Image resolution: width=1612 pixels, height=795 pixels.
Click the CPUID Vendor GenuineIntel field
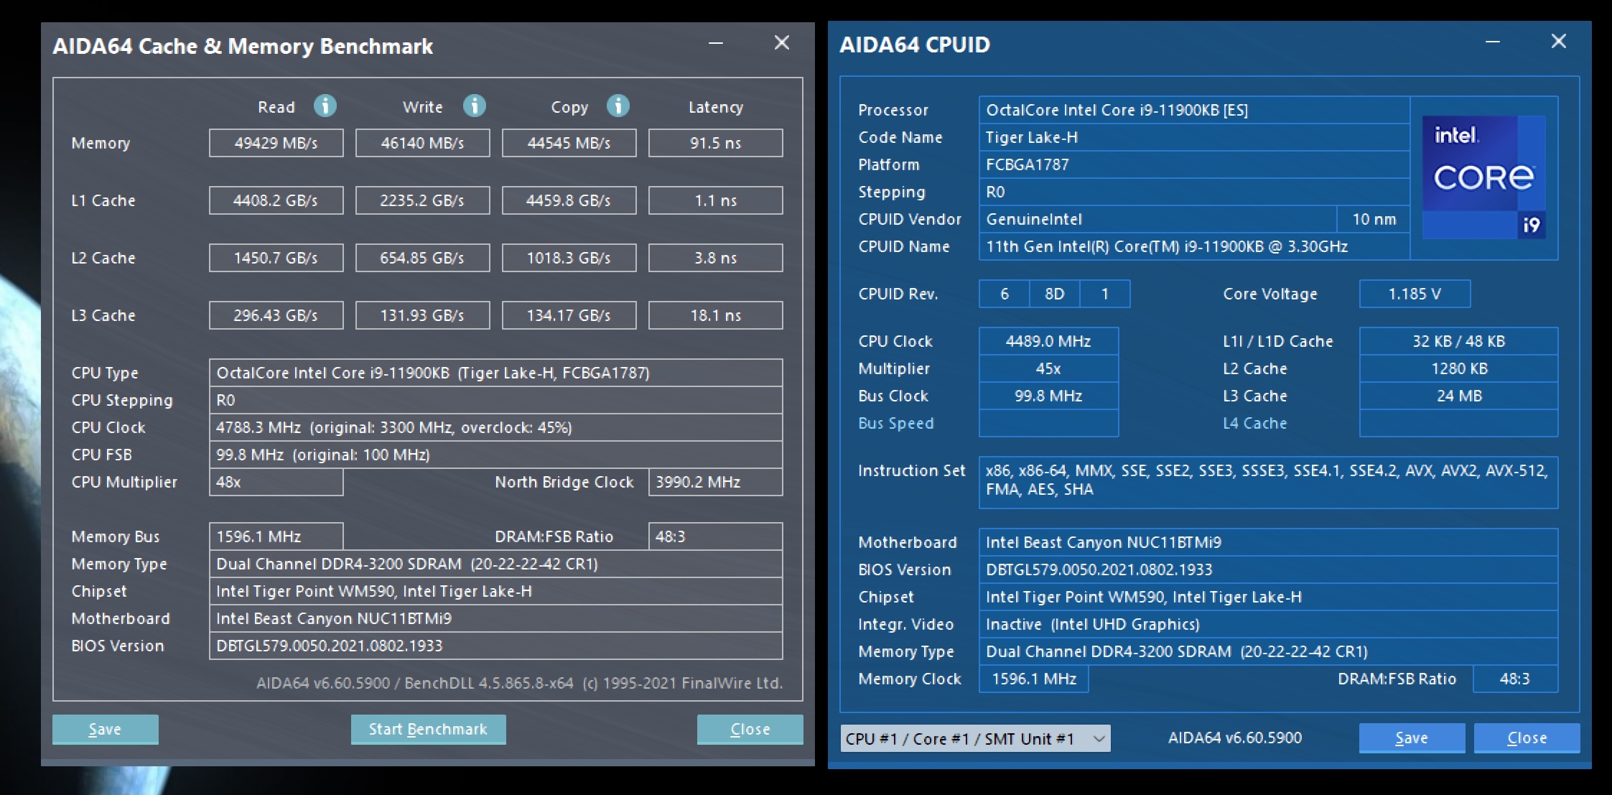point(1157,219)
